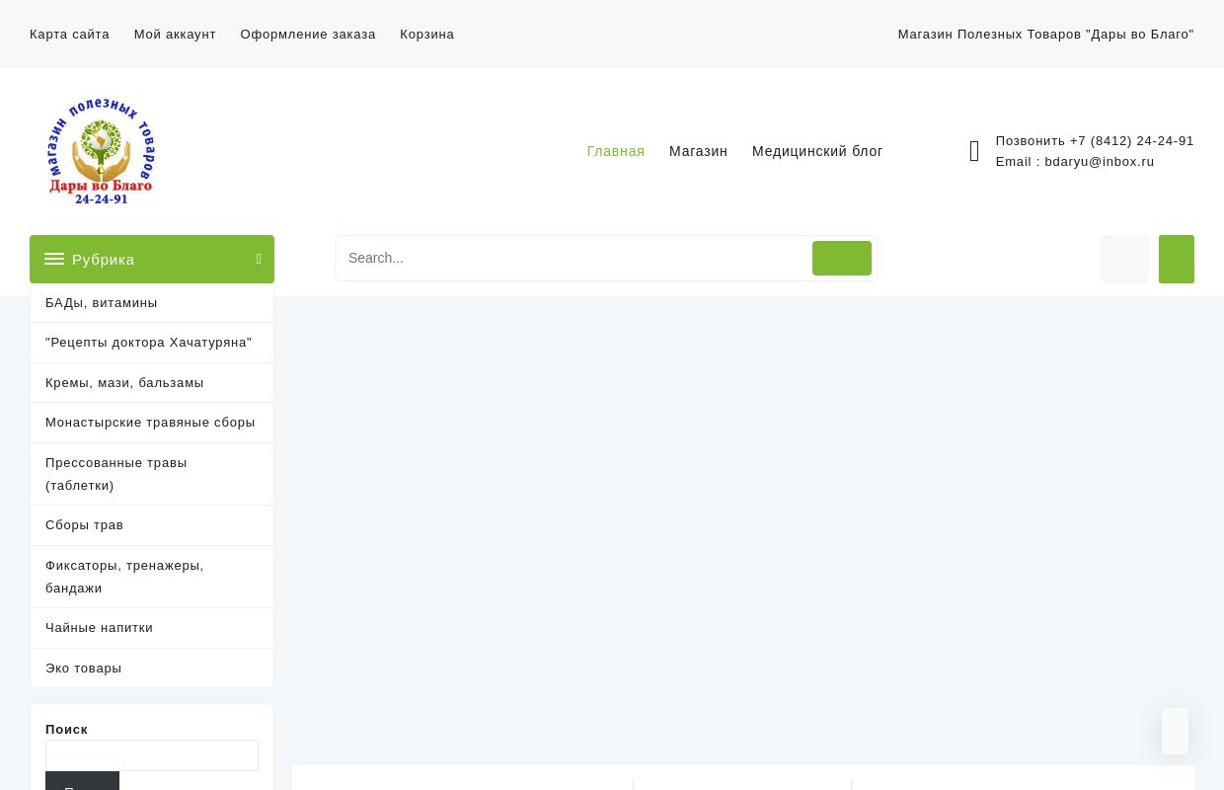
Task: Open the Магазин menu item
Action: coord(698,151)
